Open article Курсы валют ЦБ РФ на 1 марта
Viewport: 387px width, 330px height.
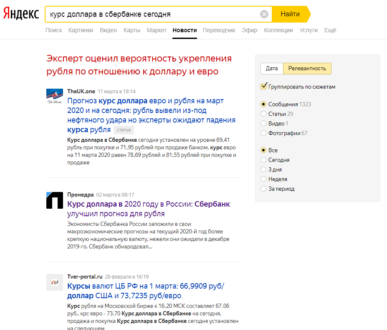tap(146, 291)
